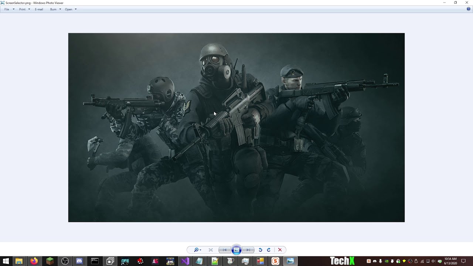Open Minecraft grass block icon
Viewport: 473px width, 266px height.
50,261
